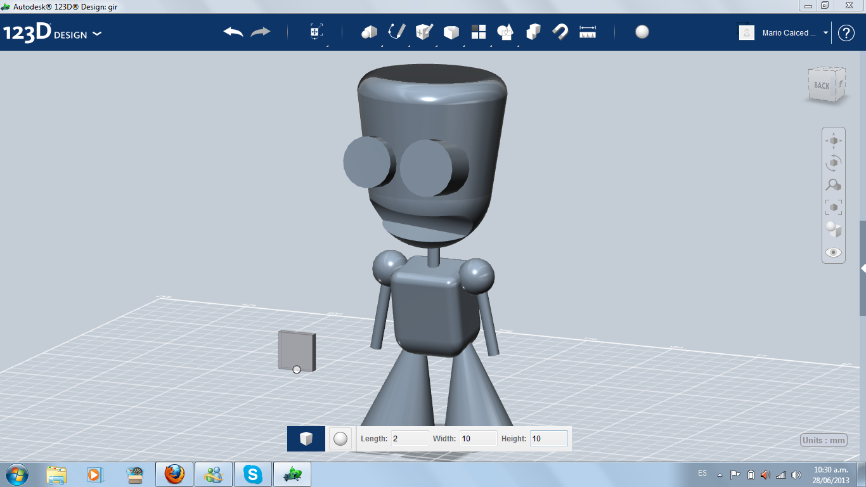Screen dimensions: 866x487
Task: Select the sphere primitive option button
Action: pos(340,439)
